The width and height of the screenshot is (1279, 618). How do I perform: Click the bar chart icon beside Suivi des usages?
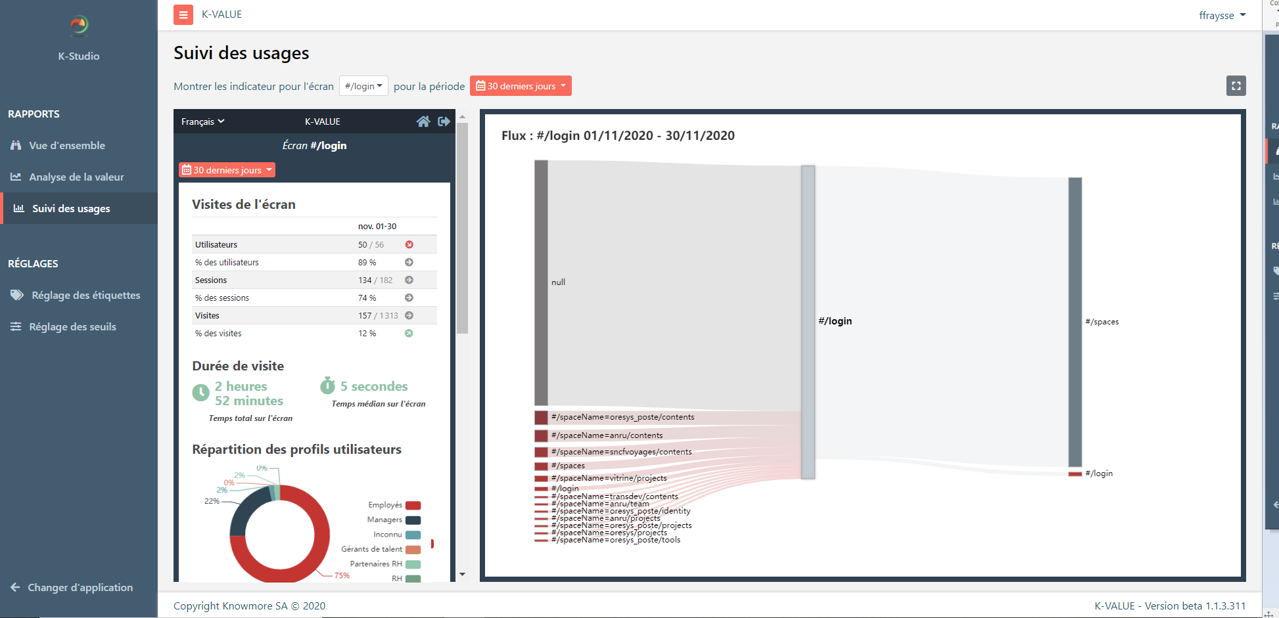19,208
